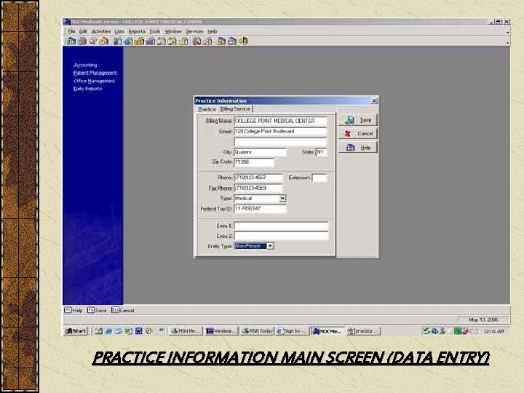Click the first icon in the main toolbar
The image size is (524, 393).
[x=71, y=41]
